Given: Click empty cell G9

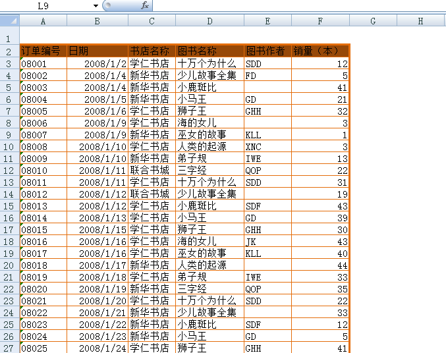Looking at the screenshot, I should [x=373, y=134].
